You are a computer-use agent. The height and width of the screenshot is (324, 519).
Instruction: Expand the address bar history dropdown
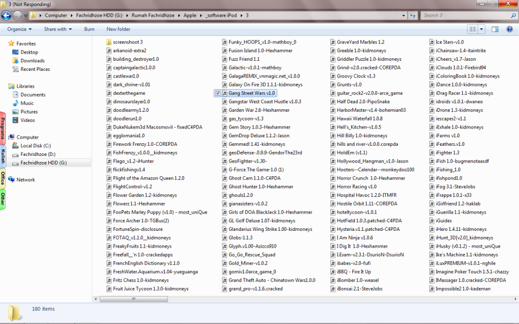click(x=403, y=15)
